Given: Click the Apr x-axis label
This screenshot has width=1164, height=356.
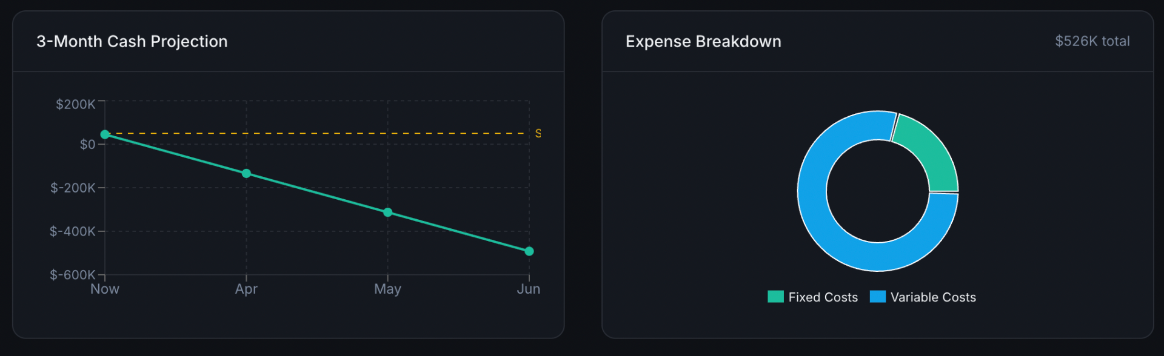Looking at the screenshot, I should coord(246,289).
